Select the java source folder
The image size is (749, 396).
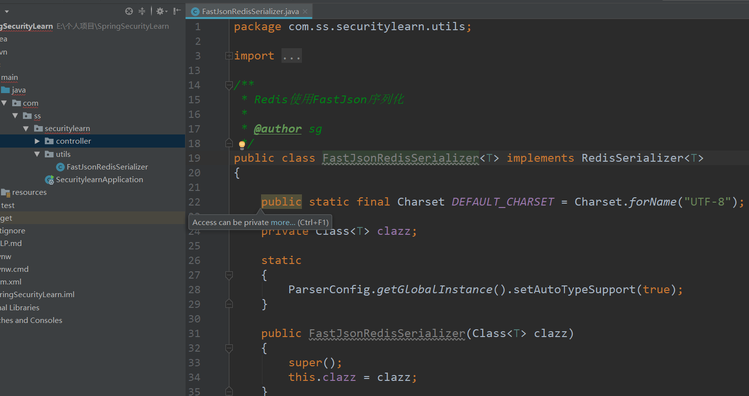pyautogui.click(x=19, y=90)
